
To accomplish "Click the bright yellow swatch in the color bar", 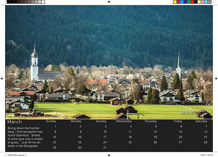I will [x=175, y=2].
